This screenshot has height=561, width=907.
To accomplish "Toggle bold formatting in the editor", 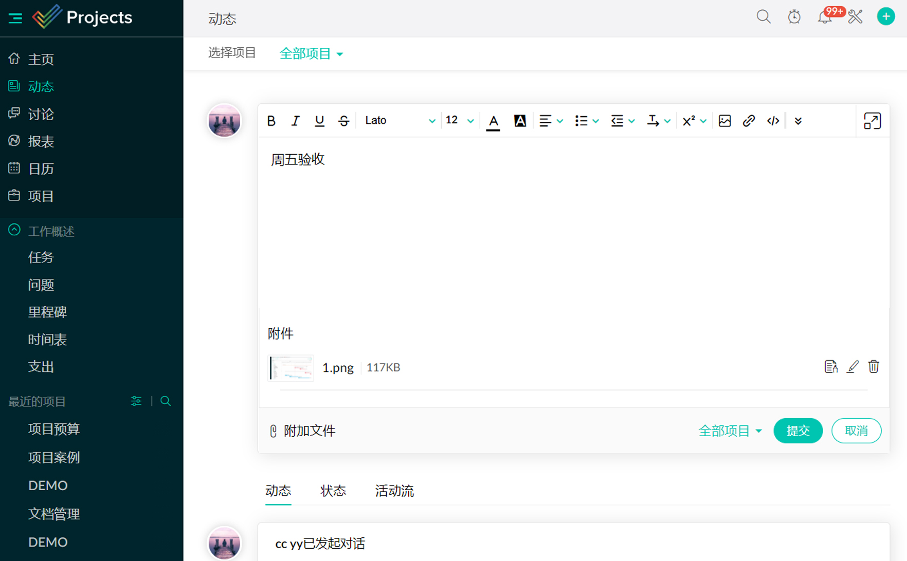I will [271, 121].
